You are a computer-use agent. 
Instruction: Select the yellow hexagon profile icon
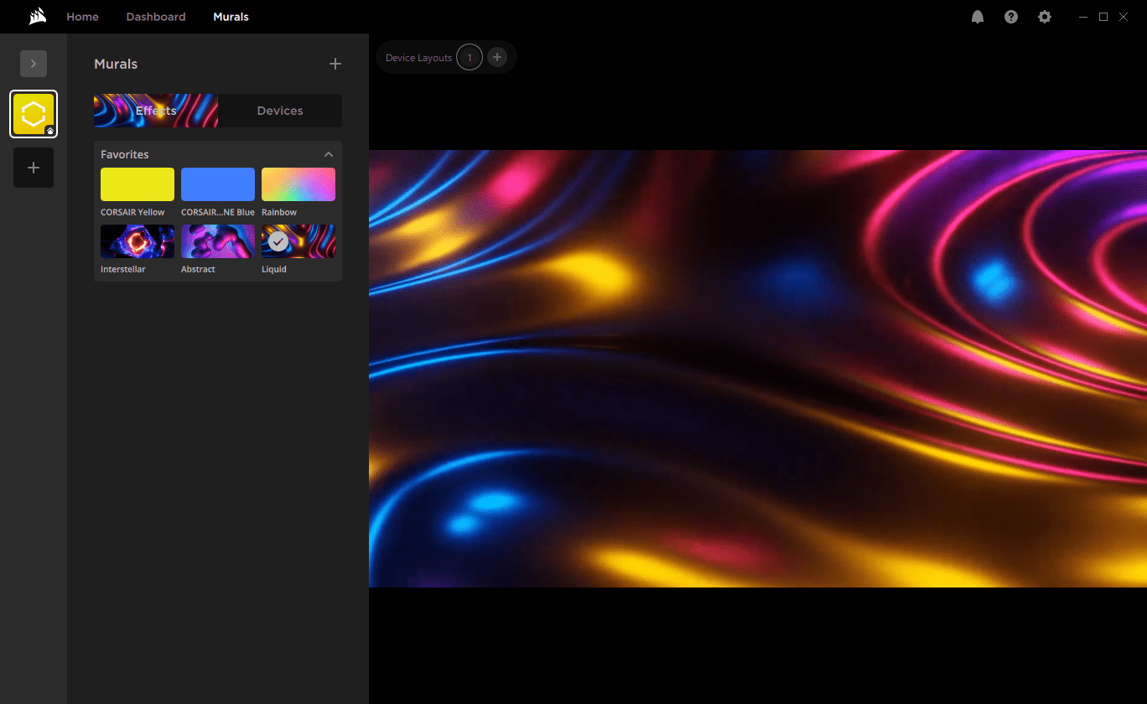coord(34,114)
